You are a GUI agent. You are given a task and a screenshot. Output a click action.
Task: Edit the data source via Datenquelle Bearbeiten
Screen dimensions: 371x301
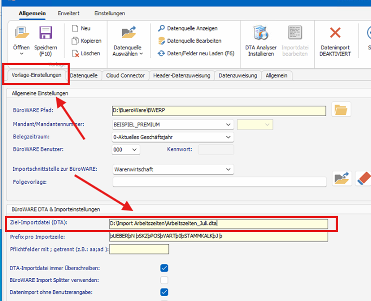pyautogui.click(x=190, y=41)
